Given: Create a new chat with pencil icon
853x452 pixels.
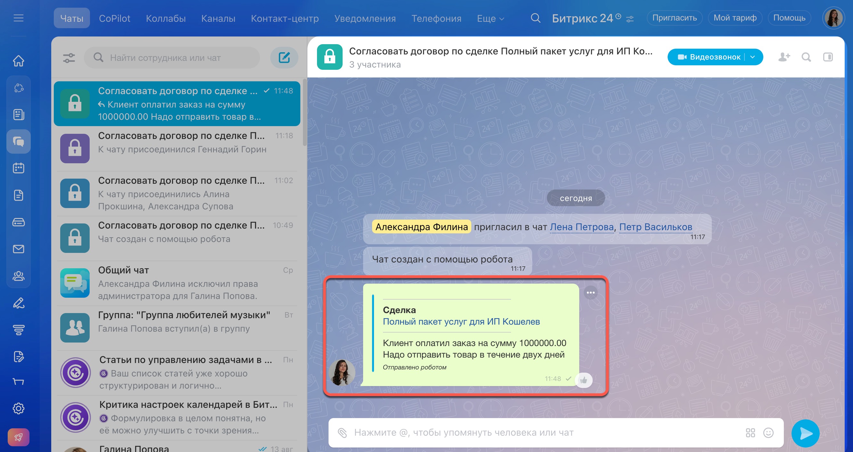Looking at the screenshot, I should [x=284, y=58].
